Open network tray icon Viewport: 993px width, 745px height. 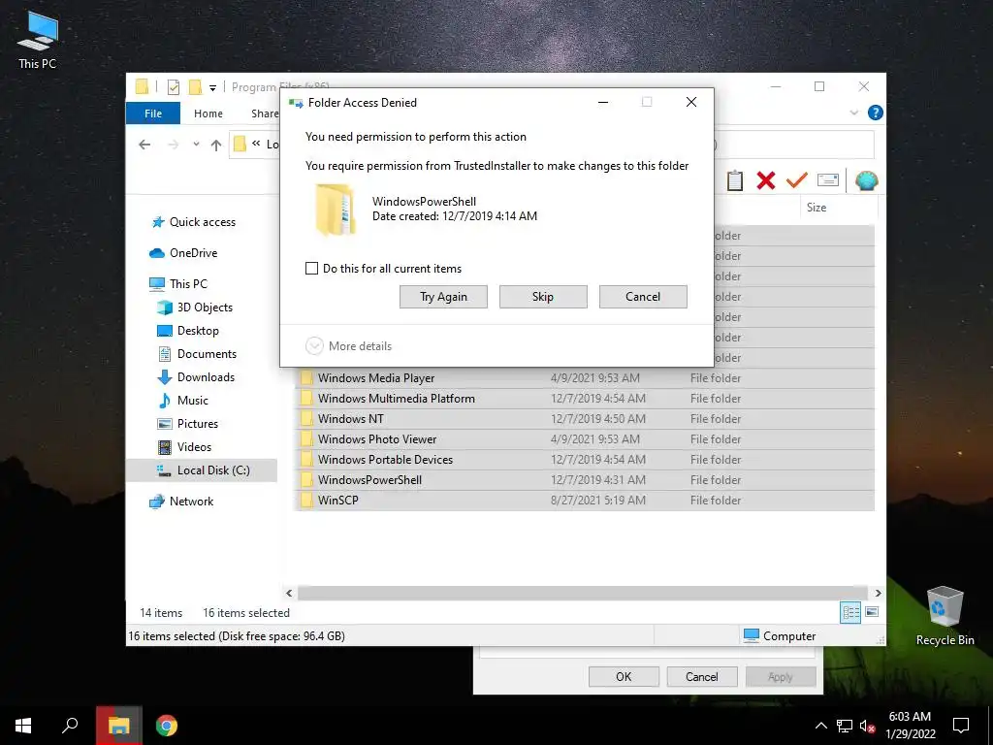pos(845,726)
